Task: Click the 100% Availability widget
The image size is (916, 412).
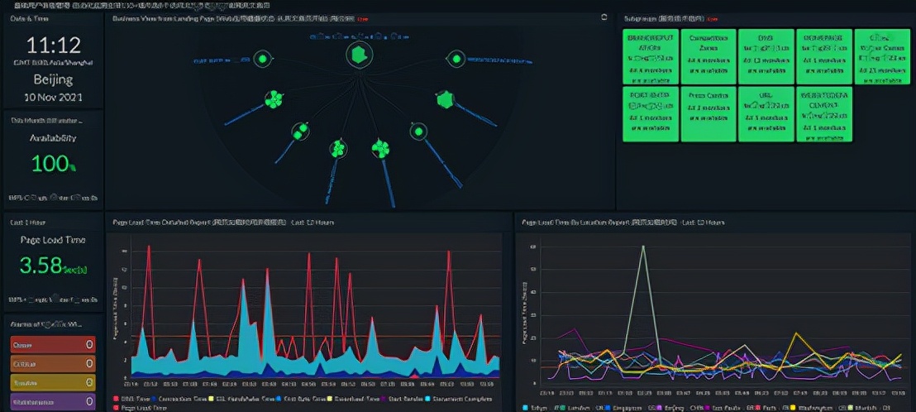Action: pos(53,159)
